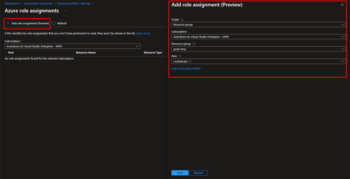Click the info icon next to Scope
This screenshot has height=179, width=350.
coord(182,20)
